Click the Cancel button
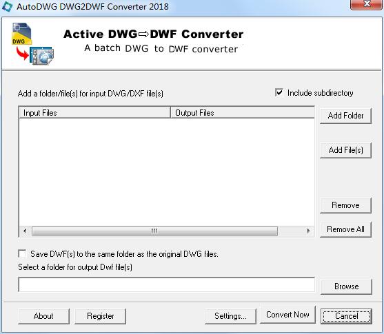The height and width of the screenshot is (334, 384). tap(346, 316)
